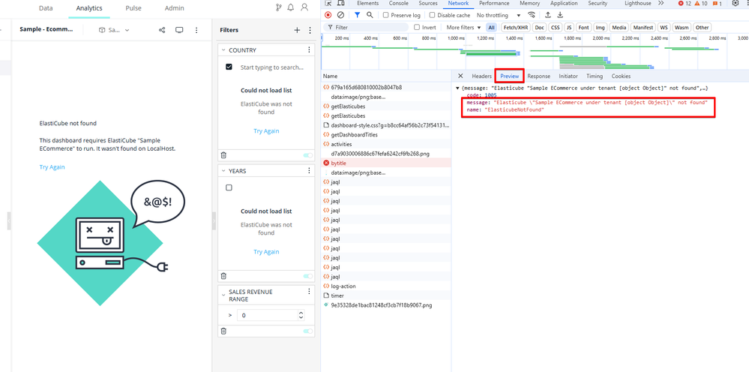Image resolution: width=749 pixels, height=372 pixels.
Task: Open the No throttling dropdown
Action: (x=499, y=15)
